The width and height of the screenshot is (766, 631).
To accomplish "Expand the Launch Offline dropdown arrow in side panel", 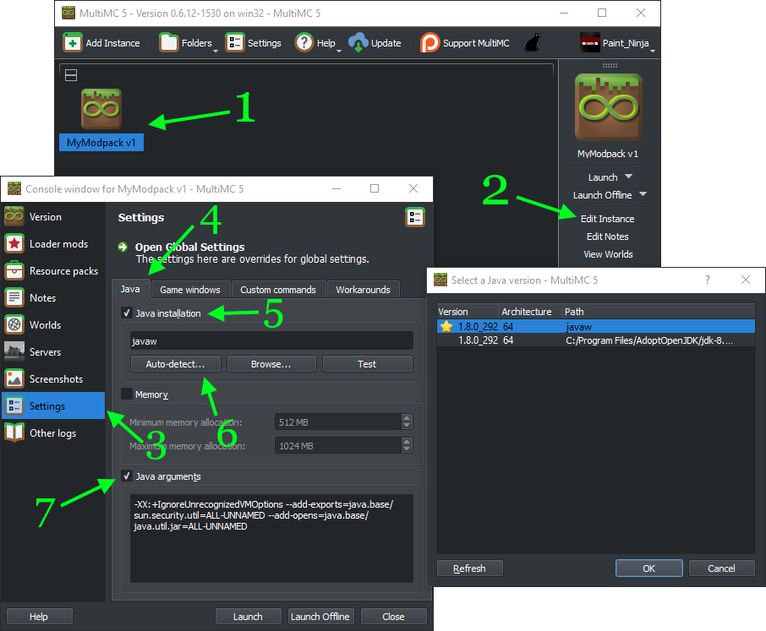I will [643, 193].
